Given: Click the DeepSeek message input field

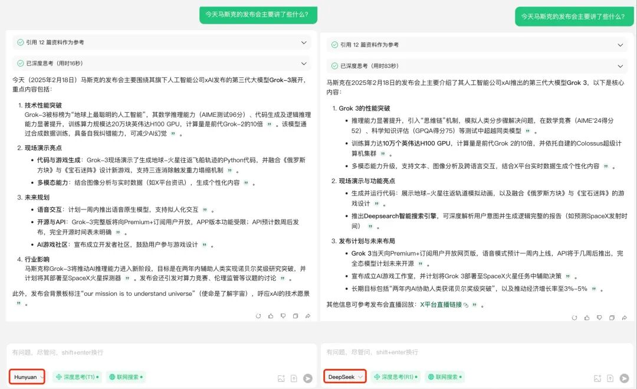Looking at the screenshot, I should (477, 352).
